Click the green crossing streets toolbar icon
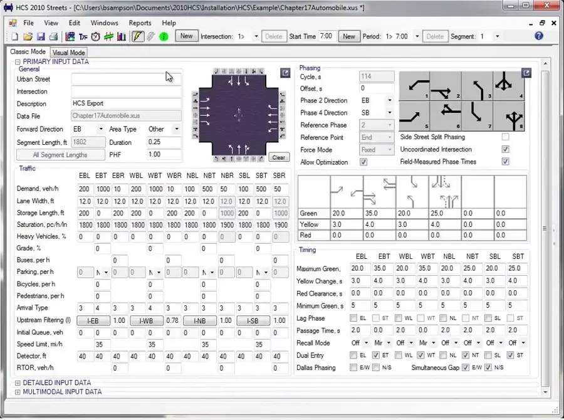 pyautogui.click(x=108, y=37)
